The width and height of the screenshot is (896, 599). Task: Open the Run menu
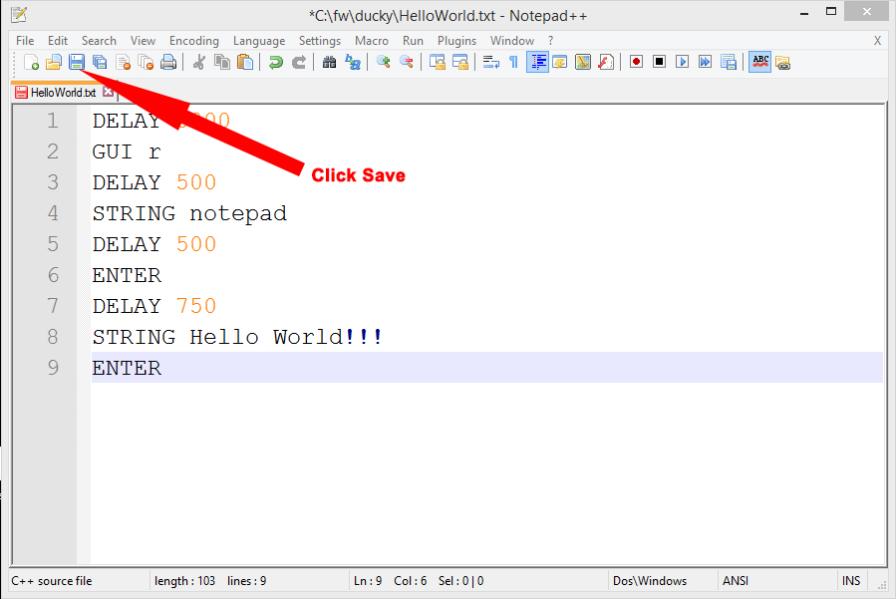pos(414,41)
